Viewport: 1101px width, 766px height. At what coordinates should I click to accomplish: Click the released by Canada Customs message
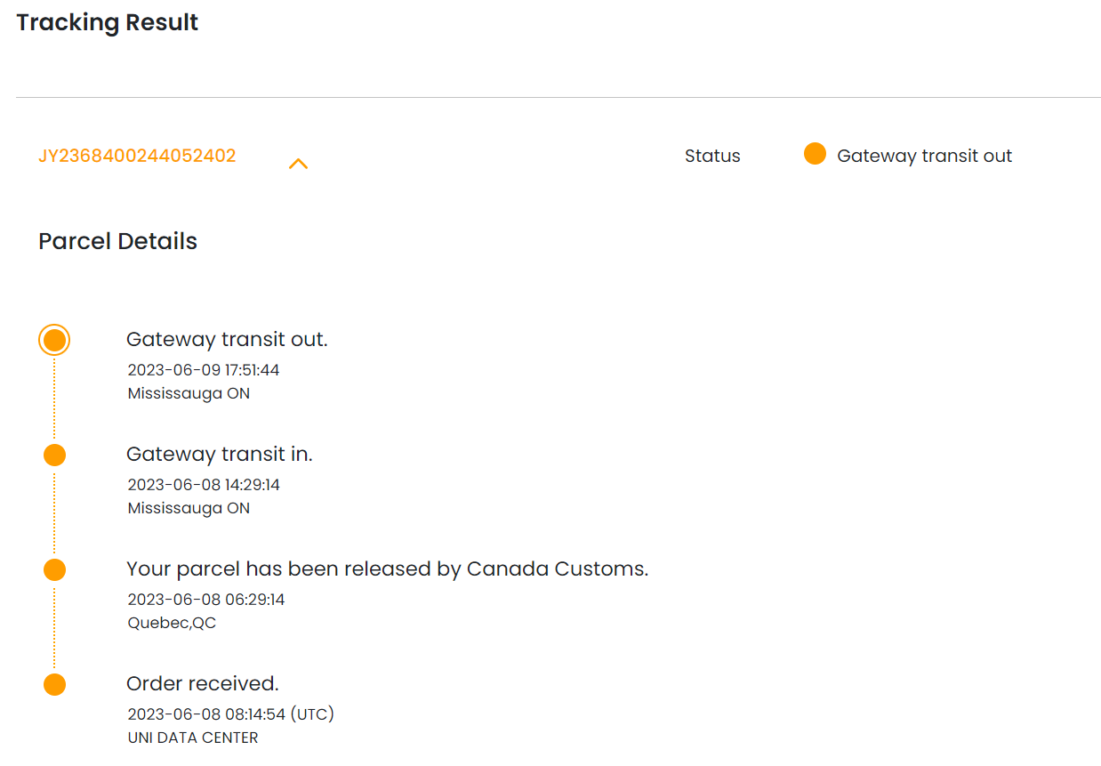pyautogui.click(x=387, y=569)
